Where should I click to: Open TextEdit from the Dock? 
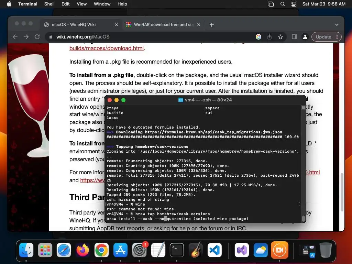(158, 250)
